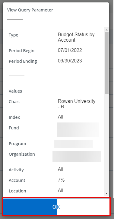Click the redacted Organization value box
The height and width of the screenshot is (219, 114).
(x=77, y=156)
